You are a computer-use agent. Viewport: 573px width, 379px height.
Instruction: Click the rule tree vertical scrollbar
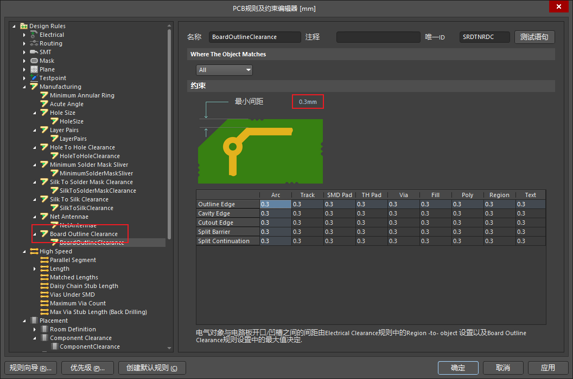point(169,134)
